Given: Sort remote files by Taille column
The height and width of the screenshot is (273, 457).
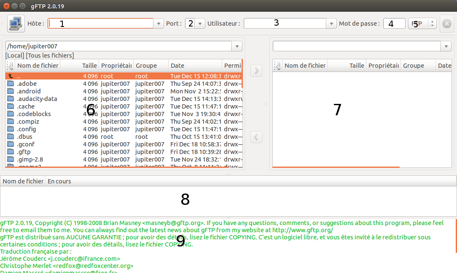Looking at the screenshot, I should [x=347, y=66].
